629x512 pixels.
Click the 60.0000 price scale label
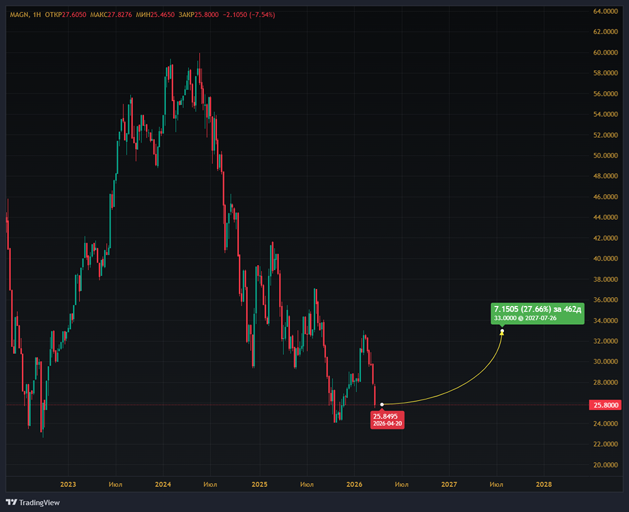coord(606,52)
